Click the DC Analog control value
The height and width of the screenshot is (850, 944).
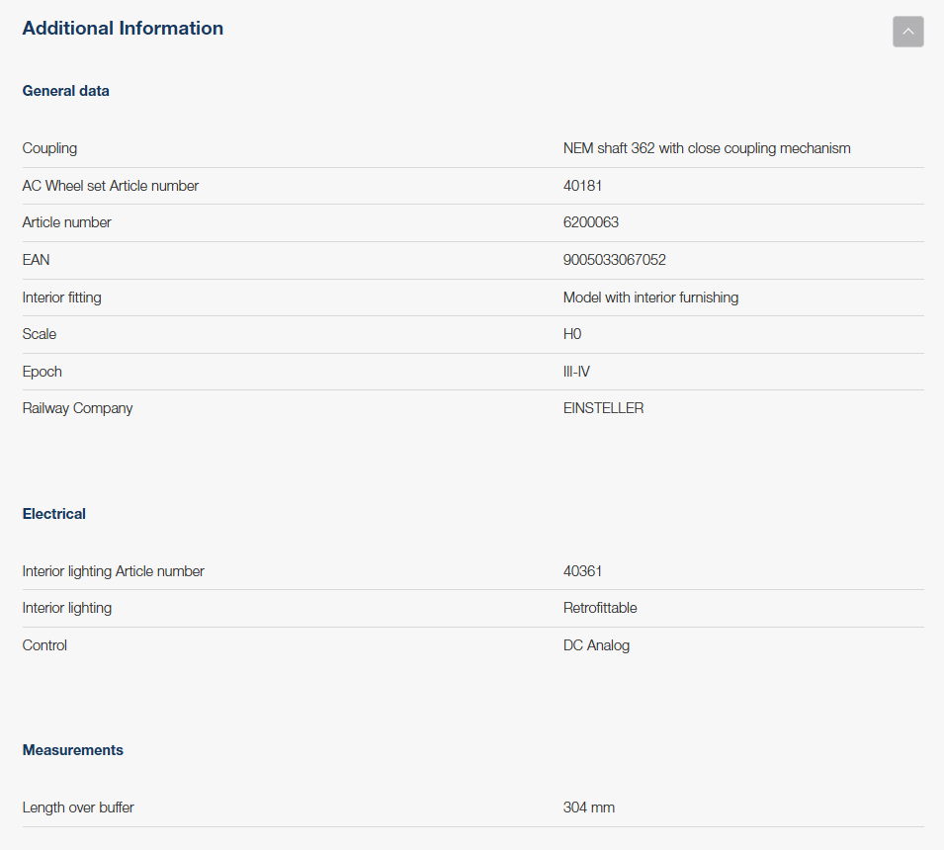pos(596,645)
